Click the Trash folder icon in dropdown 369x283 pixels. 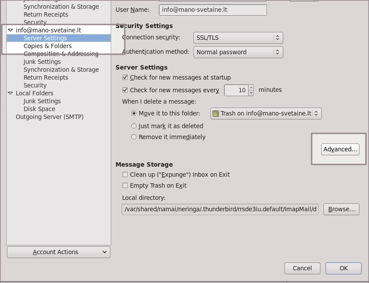coord(215,113)
